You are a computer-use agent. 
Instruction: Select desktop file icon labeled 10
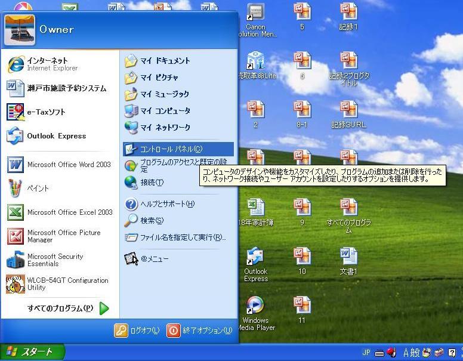click(x=302, y=261)
